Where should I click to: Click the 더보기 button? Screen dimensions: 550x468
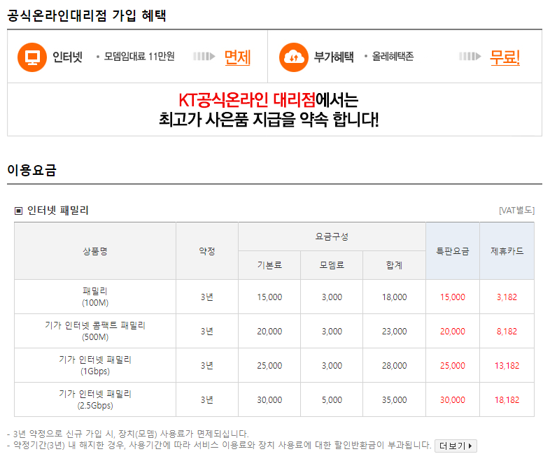[x=456, y=446]
